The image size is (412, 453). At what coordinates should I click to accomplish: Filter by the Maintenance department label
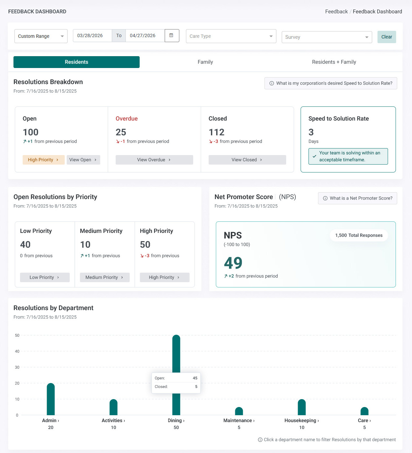(239, 420)
